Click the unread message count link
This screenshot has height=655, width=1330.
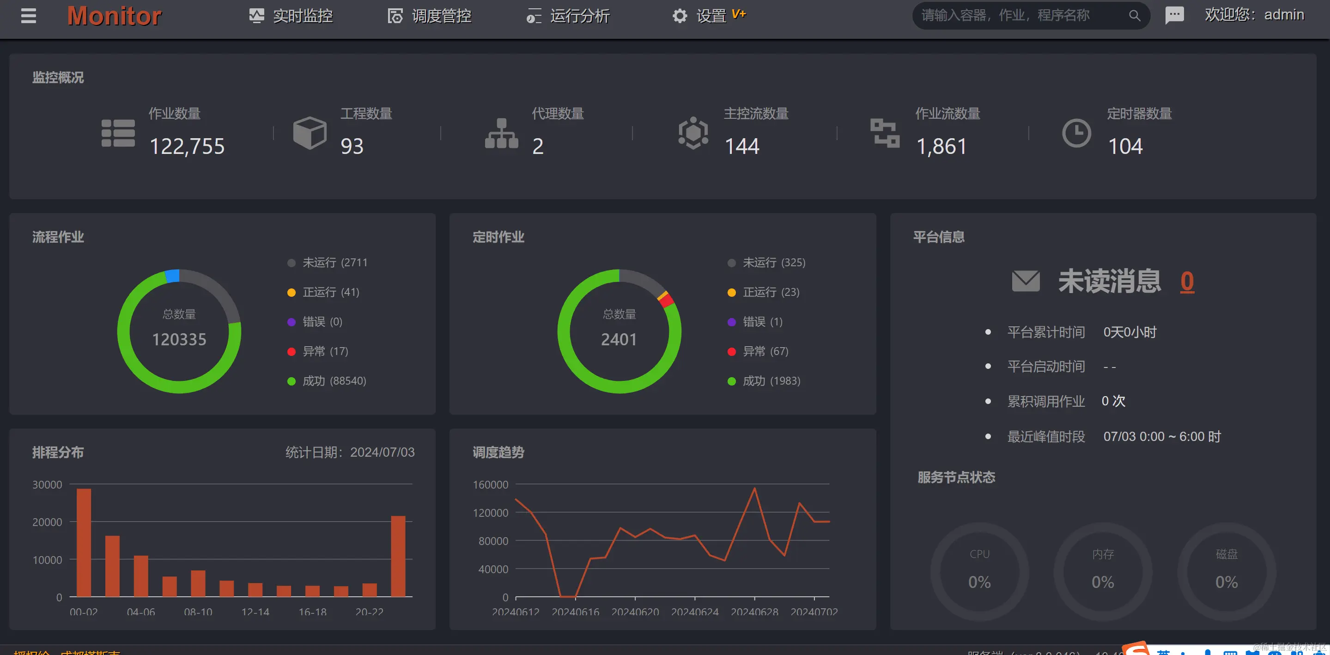(x=1186, y=282)
